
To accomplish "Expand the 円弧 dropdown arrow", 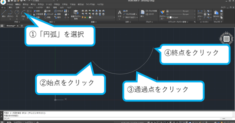I will tap(23, 19).
